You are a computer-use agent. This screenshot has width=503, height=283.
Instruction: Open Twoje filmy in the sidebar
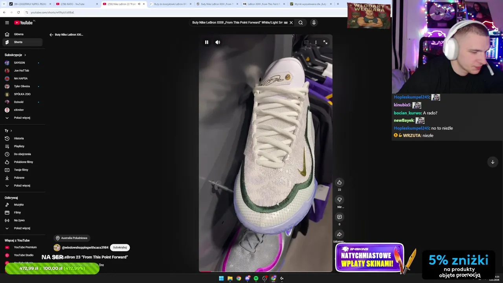(23, 170)
